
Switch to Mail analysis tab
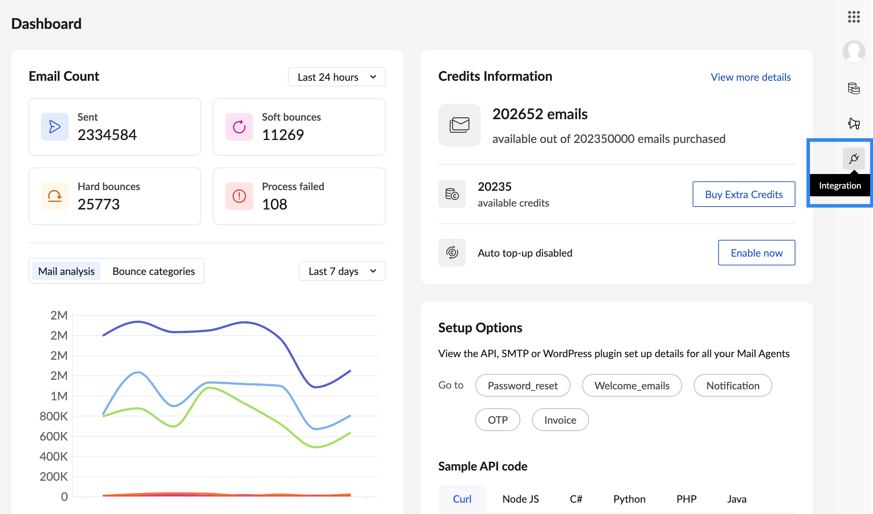[x=66, y=271]
